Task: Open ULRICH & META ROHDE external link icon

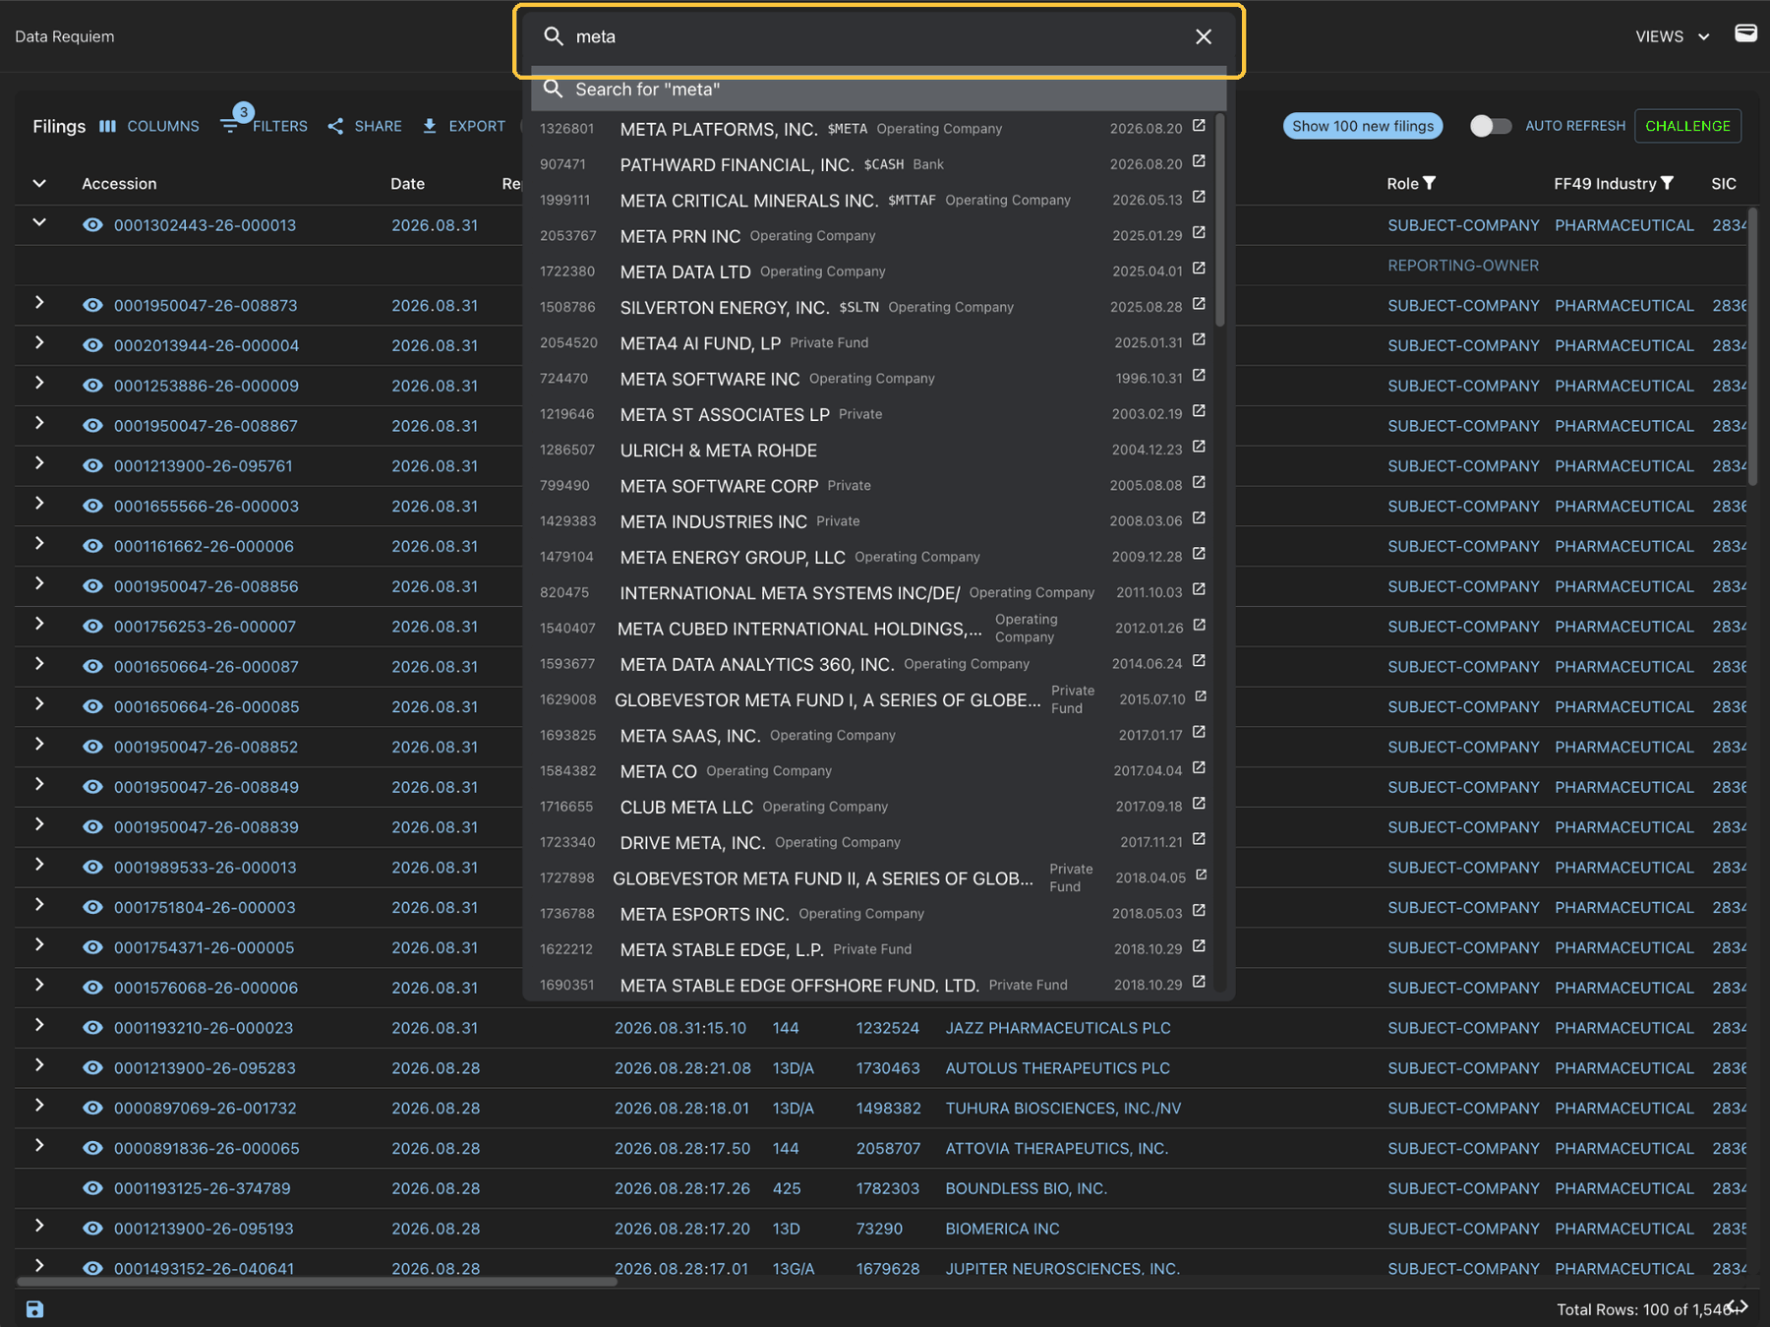Action: click(1199, 447)
